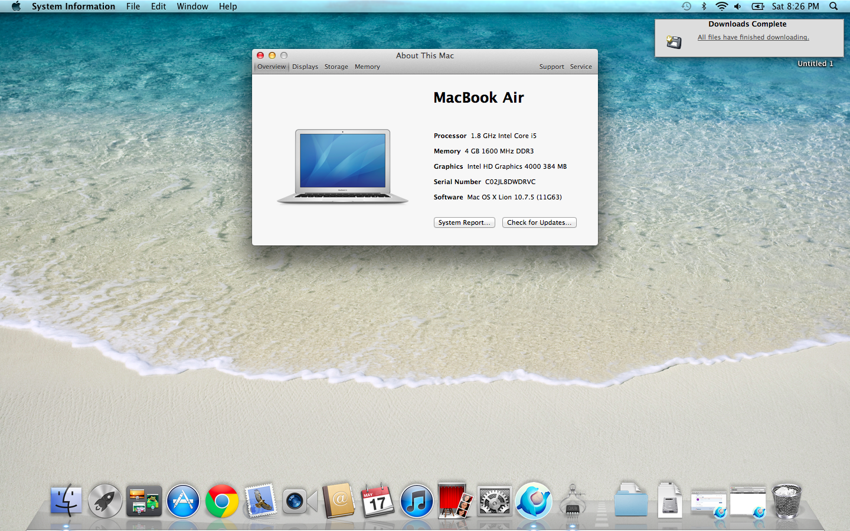Switch to the Memory tab

[x=367, y=67]
